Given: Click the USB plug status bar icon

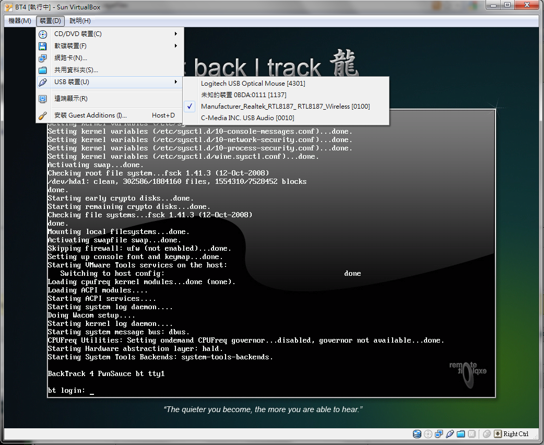Looking at the screenshot, I should 450,434.
